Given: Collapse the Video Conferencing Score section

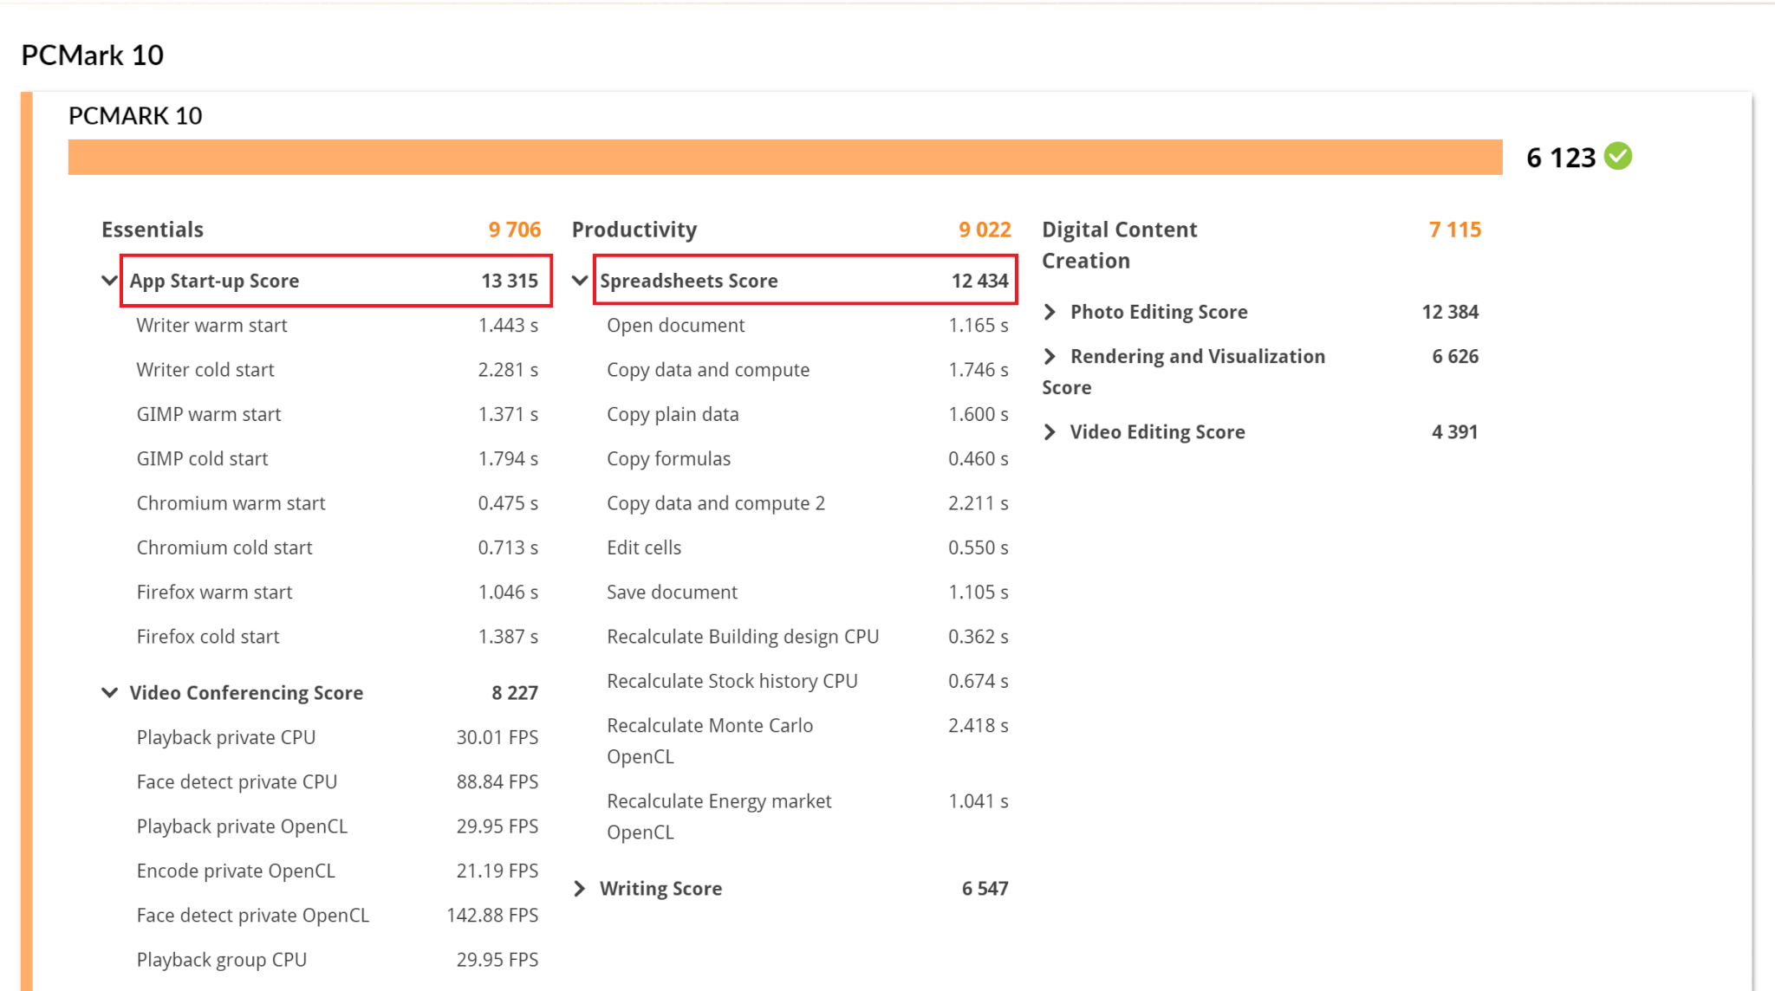Looking at the screenshot, I should (x=109, y=693).
